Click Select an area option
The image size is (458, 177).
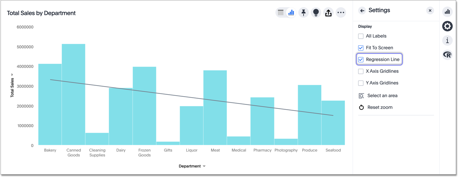[382, 96]
